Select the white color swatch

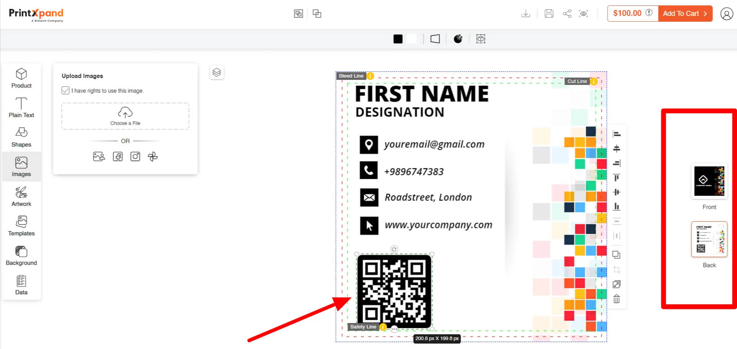412,39
